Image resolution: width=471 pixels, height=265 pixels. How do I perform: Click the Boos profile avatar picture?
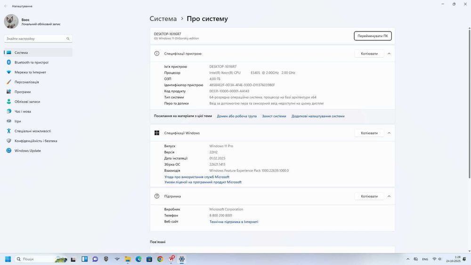11,21
